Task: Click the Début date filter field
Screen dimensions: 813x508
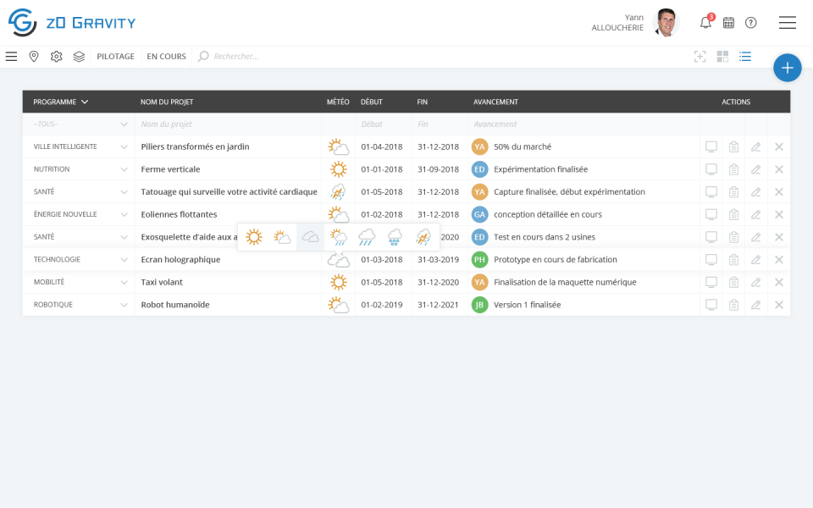Action: pyautogui.click(x=384, y=124)
